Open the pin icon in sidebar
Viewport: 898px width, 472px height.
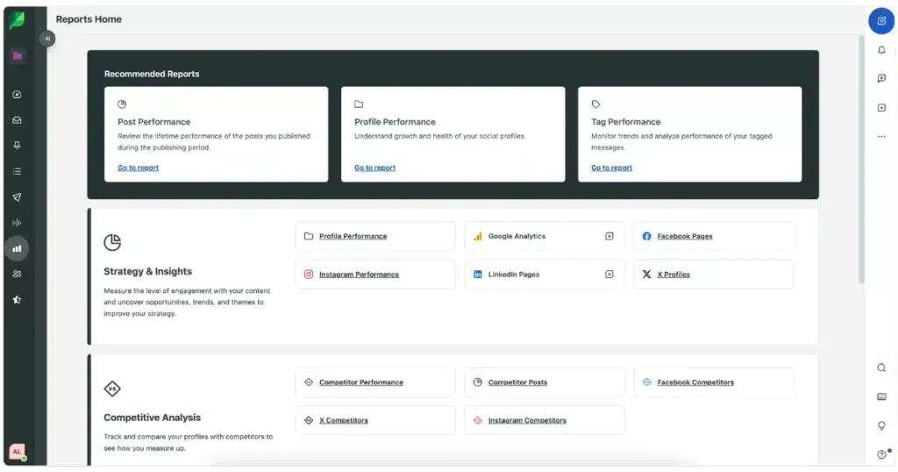pyautogui.click(x=17, y=146)
